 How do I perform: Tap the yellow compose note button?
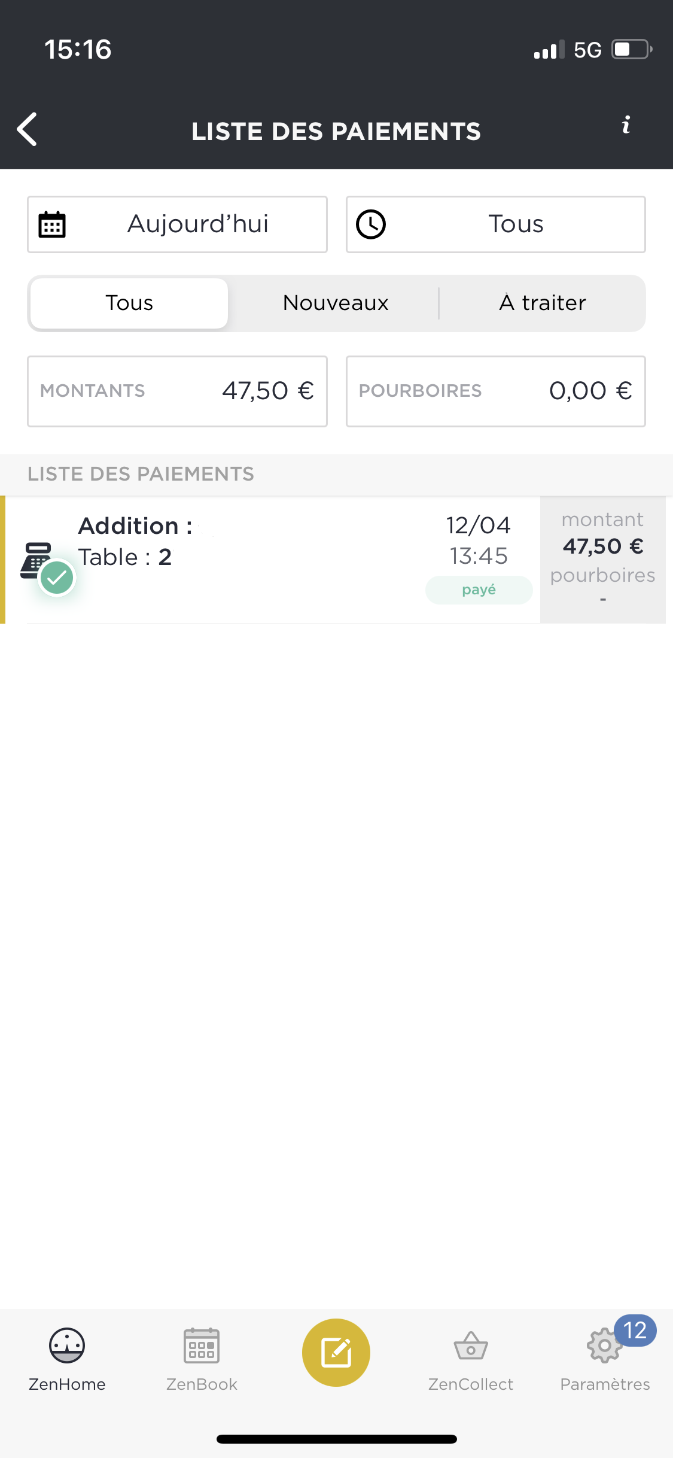pos(336,1352)
